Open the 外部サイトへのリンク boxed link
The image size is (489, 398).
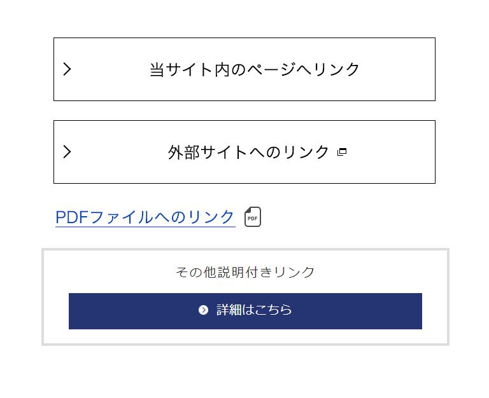(244, 152)
